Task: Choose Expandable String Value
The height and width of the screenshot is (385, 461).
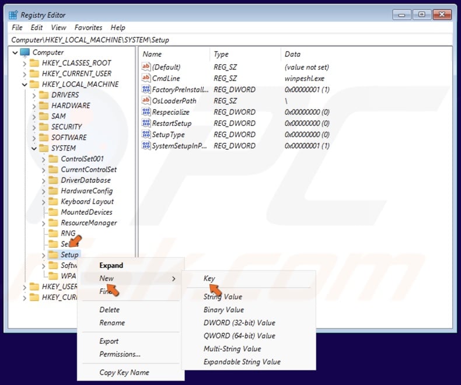Action: tap(249, 362)
